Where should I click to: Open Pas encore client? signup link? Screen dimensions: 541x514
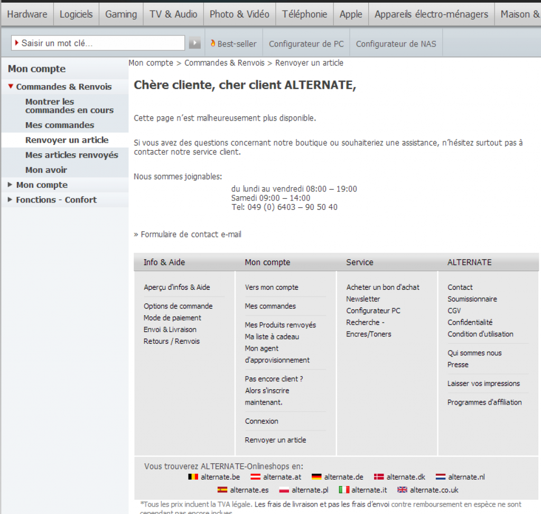pos(274,391)
